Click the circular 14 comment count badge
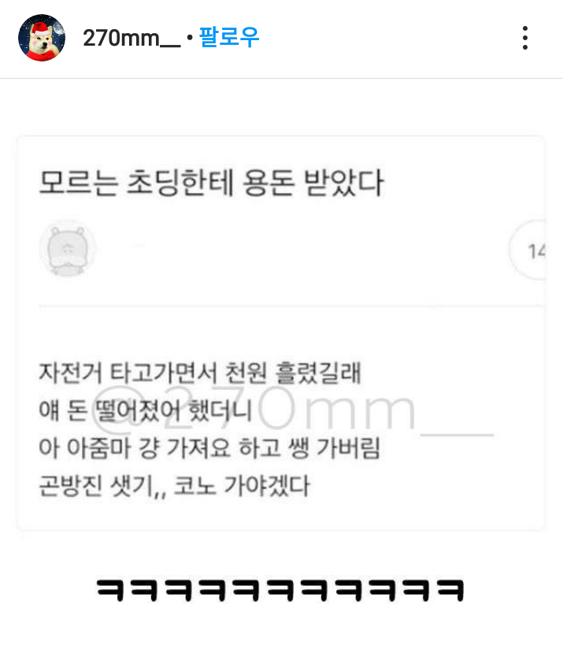This screenshot has height=649, width=563. (x=528, y=250)
